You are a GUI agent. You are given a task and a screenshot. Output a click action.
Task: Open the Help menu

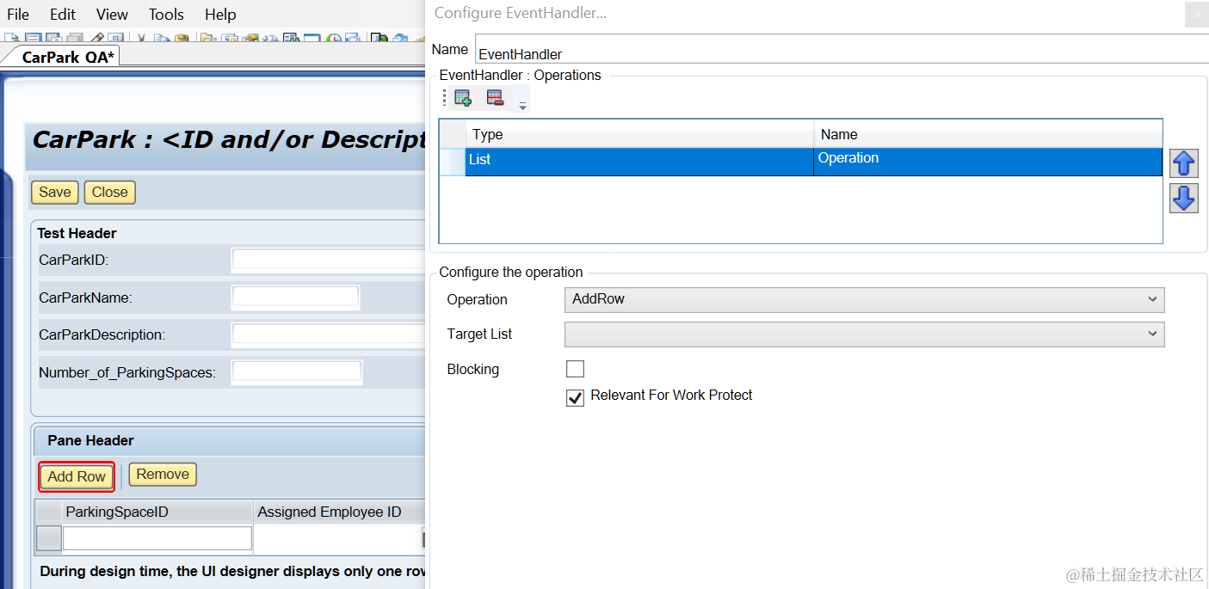pos(221,15)
